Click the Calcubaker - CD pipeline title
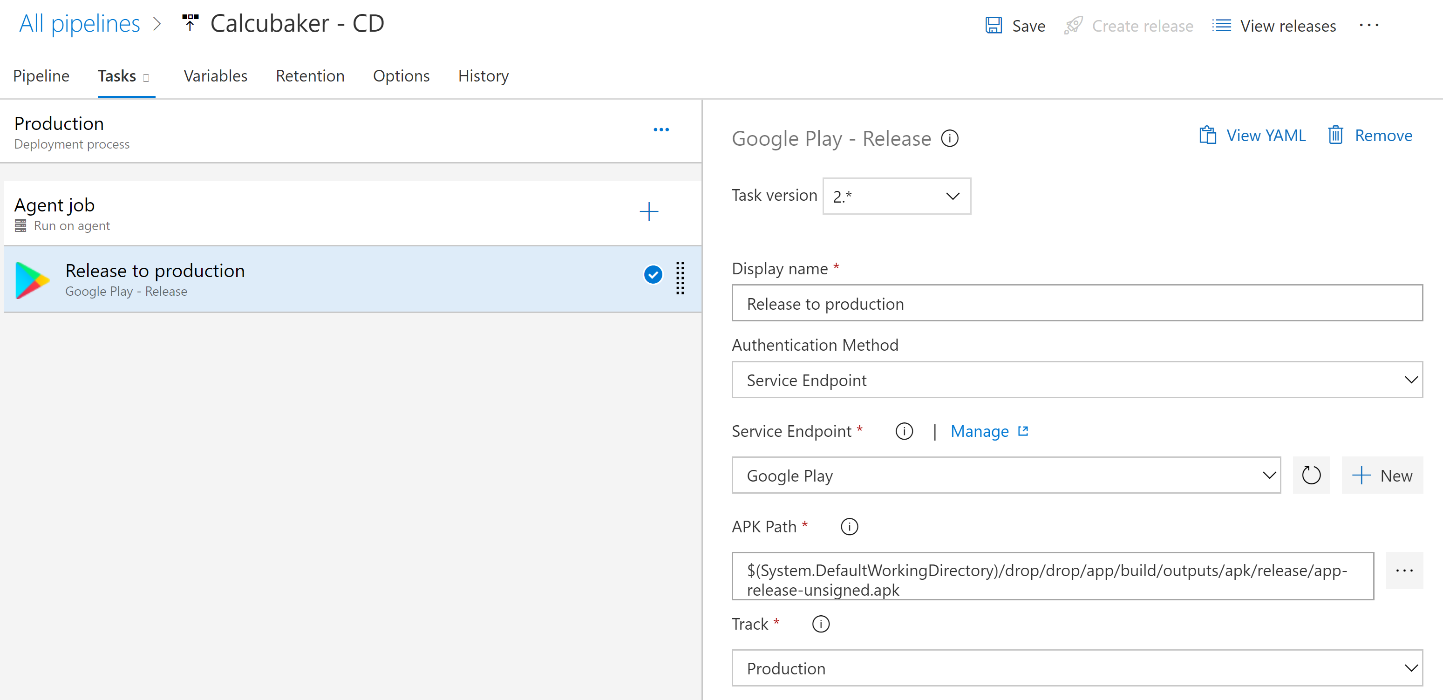Image resolution: width=1443 pixels, height=700 pixels. pyautogui.click(x=297, y=24)
